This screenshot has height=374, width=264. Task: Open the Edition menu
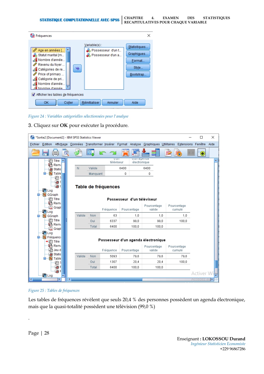[x=47, y=144]
